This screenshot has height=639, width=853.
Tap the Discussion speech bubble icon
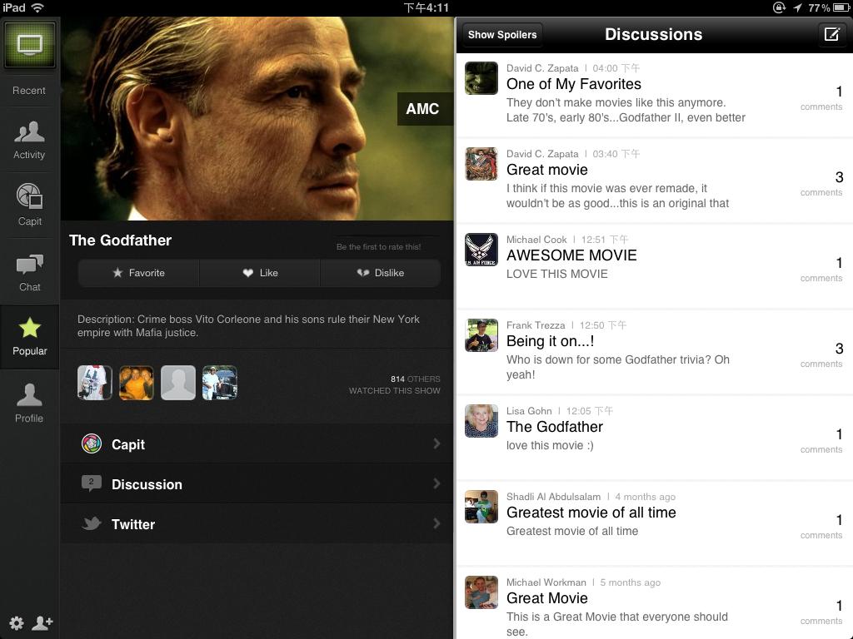point(92,483)
